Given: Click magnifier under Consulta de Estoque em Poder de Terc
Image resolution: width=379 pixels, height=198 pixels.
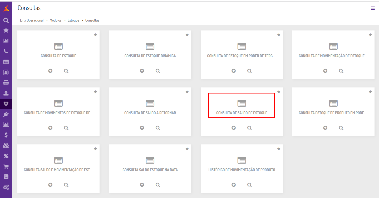Looking at the screenshot, I should pos(249,71).
